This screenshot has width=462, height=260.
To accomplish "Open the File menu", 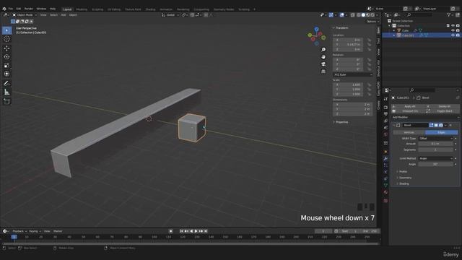I will (11, 9).
